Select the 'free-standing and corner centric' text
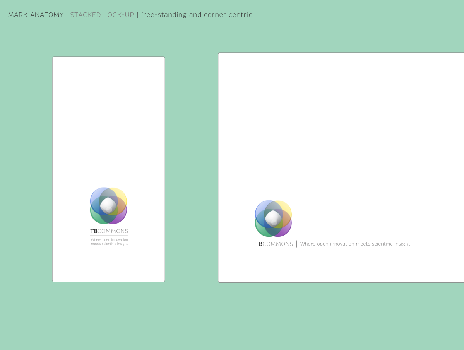The image size is (464, 350). click(197, 15)
